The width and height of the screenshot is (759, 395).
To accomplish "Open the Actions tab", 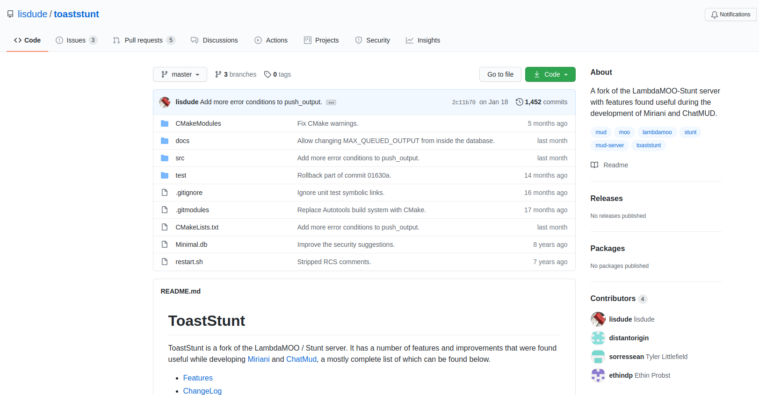I will [271, 40].
